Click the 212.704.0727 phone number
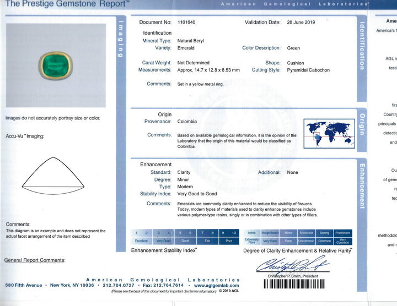The width and height of the screenshot is (397, 306). [x=116, y=286]
